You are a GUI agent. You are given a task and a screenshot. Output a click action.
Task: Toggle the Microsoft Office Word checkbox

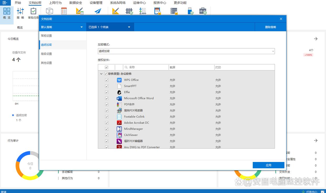point(107,98)
